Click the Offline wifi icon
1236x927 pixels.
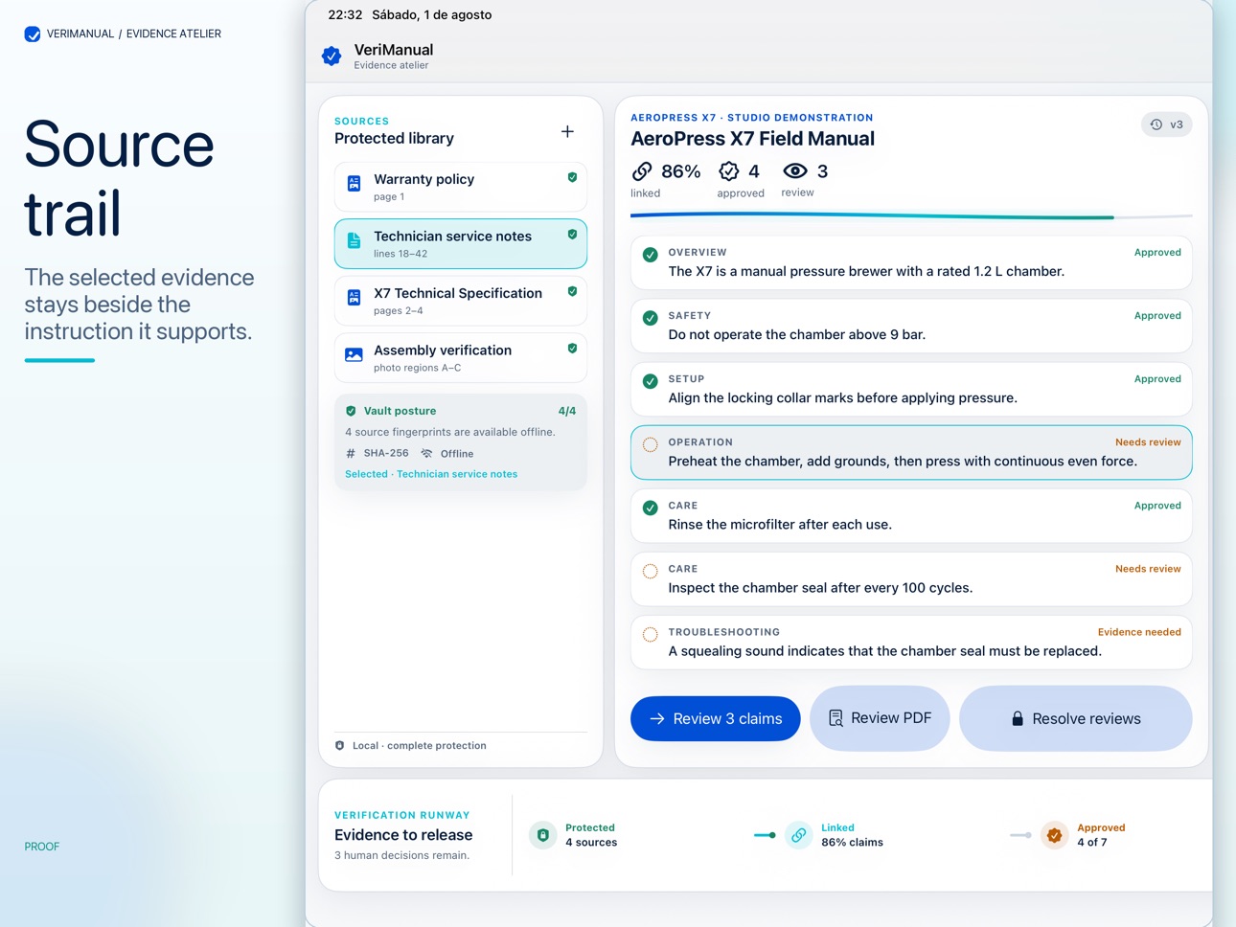coord(426,453)
